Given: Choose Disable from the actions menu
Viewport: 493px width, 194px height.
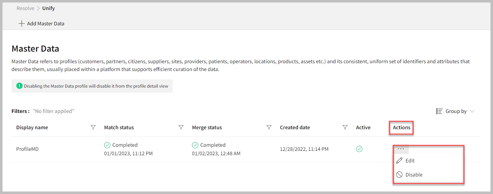Looking at the screenshot, I should pos(414,175).
